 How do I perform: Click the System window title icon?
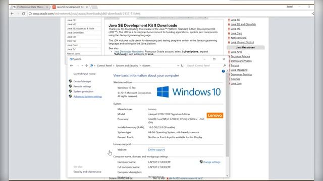point(71,59)
